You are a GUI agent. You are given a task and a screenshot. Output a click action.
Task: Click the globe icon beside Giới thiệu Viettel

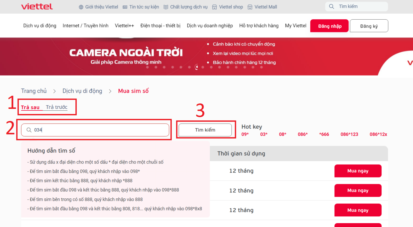click(x=81, y=7)
